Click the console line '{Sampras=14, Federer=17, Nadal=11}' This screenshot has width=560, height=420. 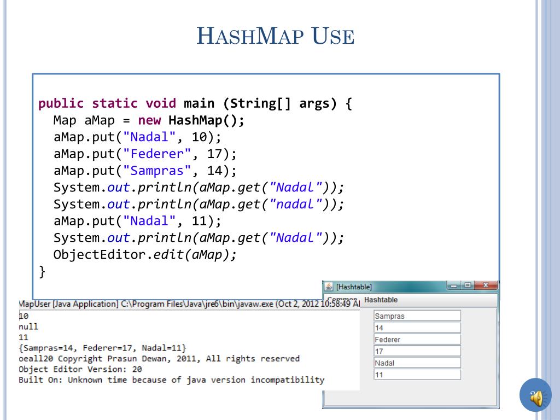point(102,348)
